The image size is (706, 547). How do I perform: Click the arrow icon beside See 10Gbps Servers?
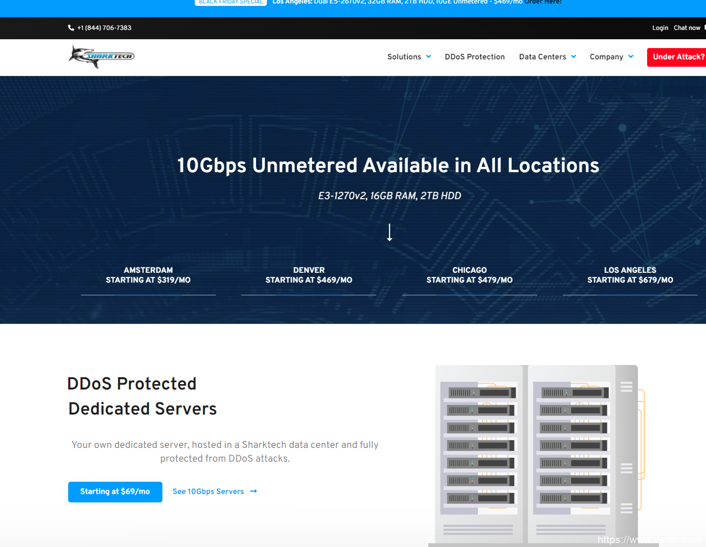tap(253, 491)
